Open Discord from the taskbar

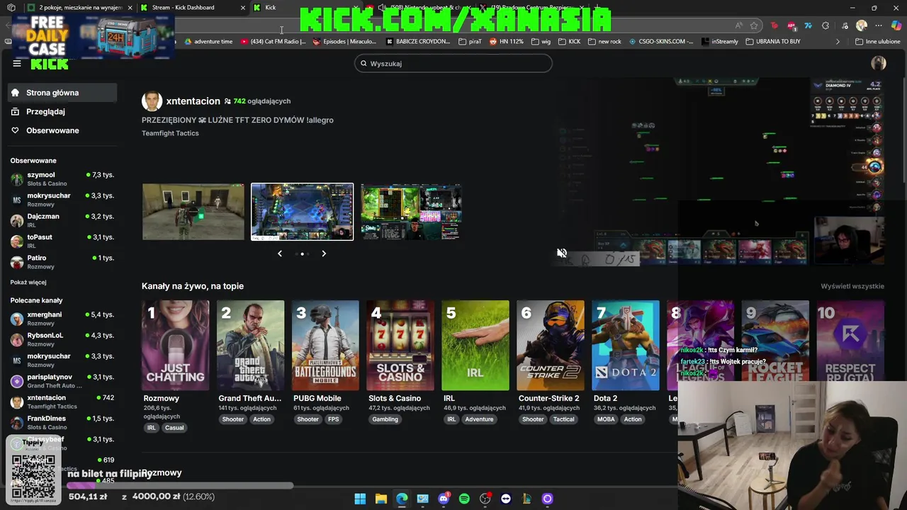(444, 499)
